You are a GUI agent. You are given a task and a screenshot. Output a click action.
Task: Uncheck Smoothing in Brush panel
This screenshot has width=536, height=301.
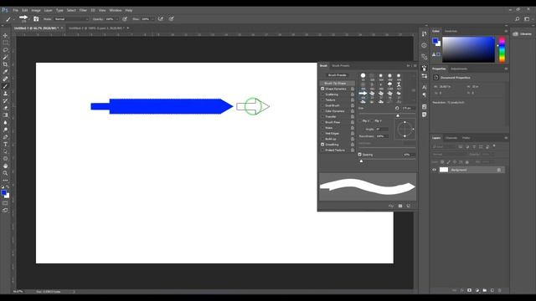coord(322,145)
